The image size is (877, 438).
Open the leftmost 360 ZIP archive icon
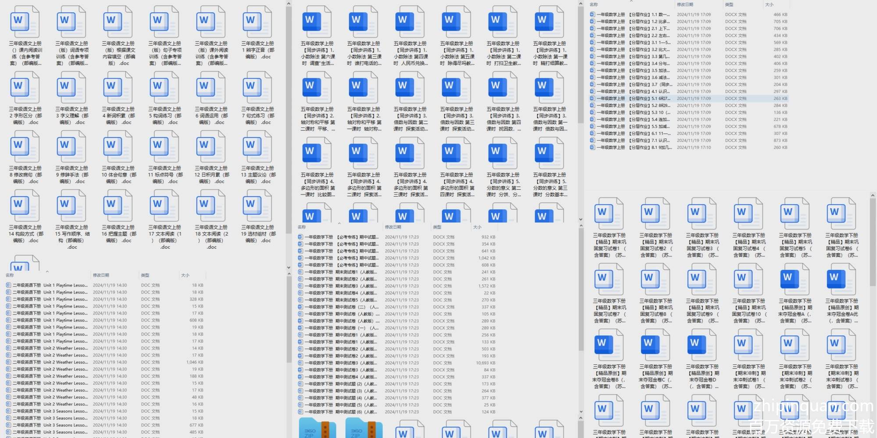point(317,429)
